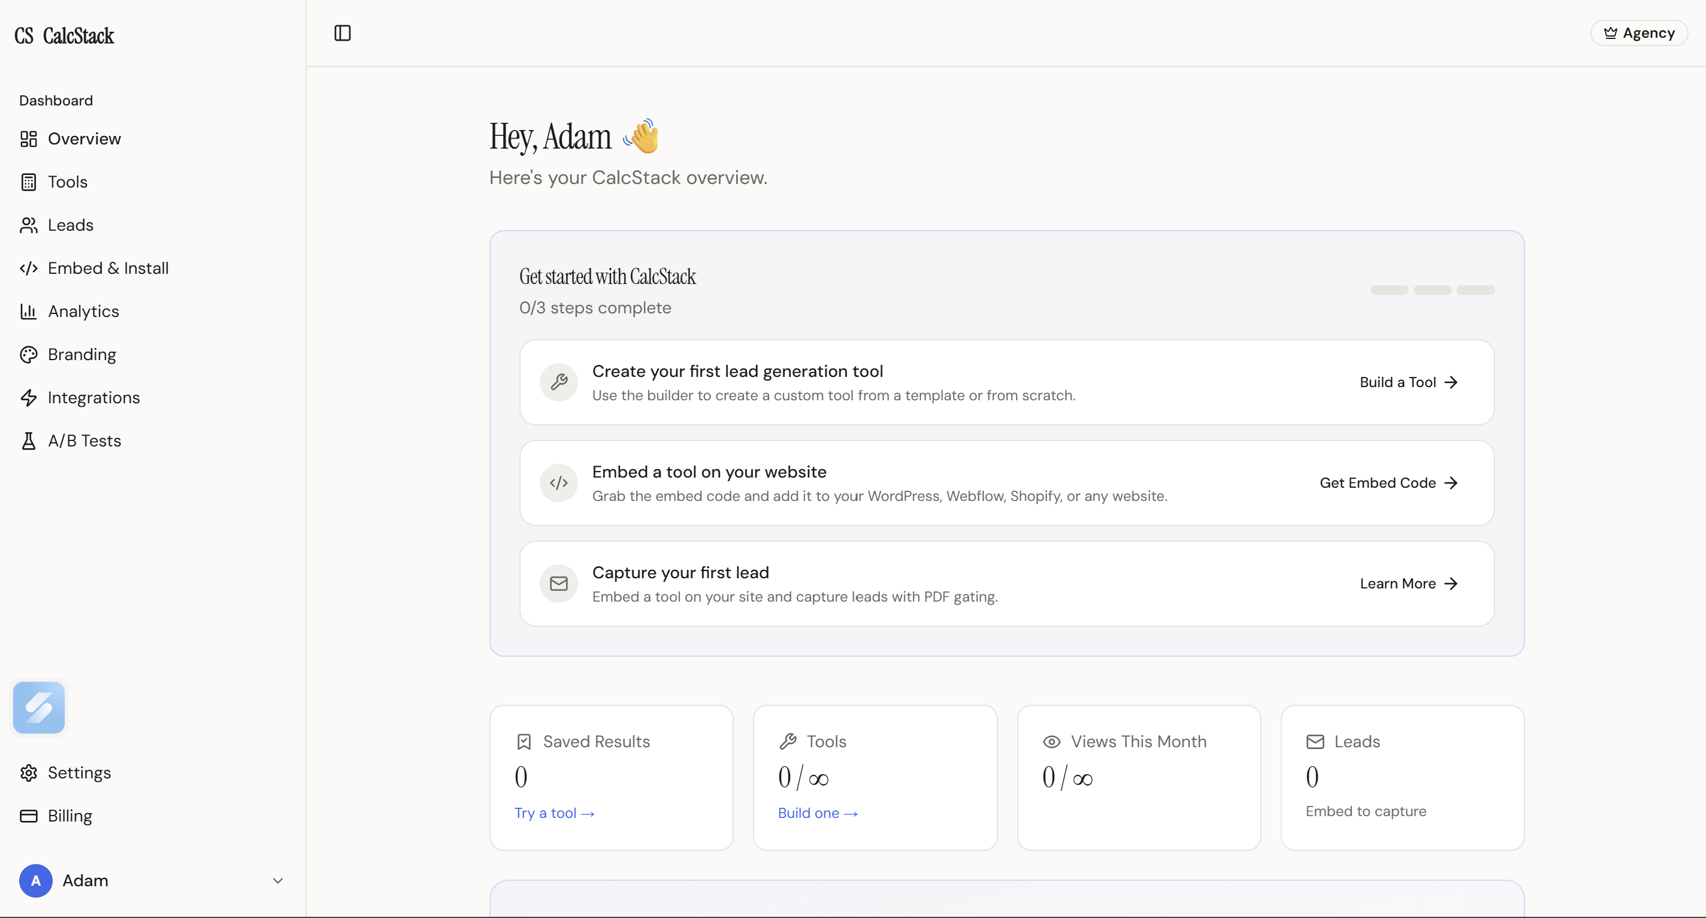The image size is (1706, 918).
Task: Open Integrations lightning bolt icon
Action: [x=29, y=397]
